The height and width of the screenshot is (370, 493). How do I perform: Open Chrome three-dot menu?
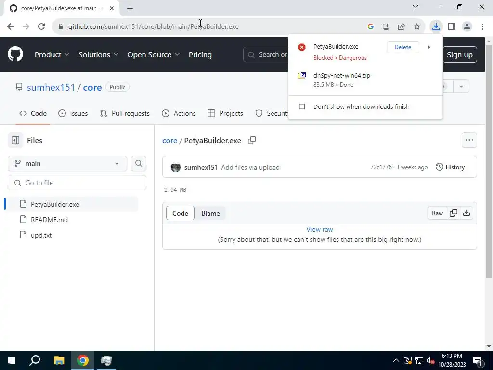point(482,26)
